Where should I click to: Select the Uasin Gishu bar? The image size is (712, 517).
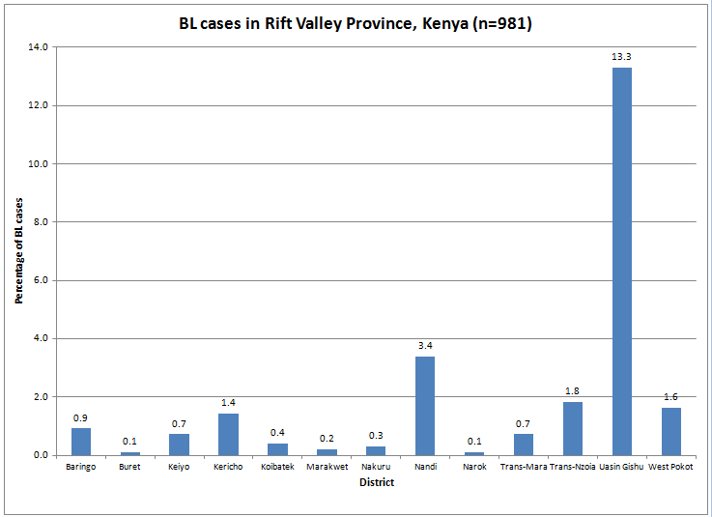[x=621, y=261]
